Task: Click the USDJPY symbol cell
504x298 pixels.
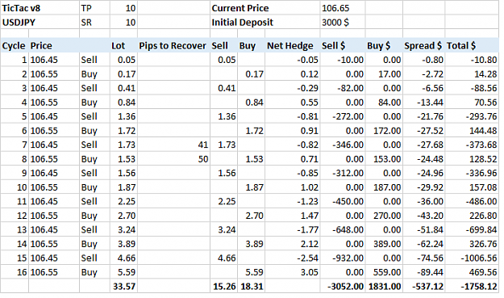Action: (x=40, y=22)
